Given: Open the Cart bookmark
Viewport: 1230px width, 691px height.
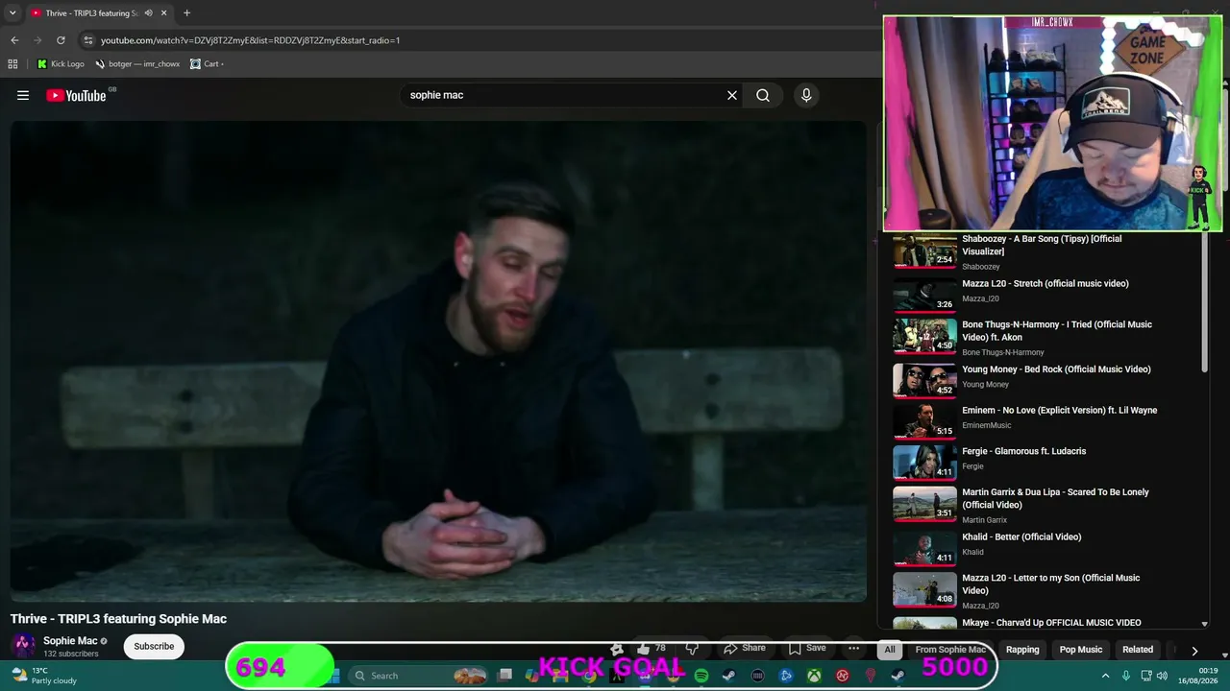Looking at the screenshot, I should [207, 64].
